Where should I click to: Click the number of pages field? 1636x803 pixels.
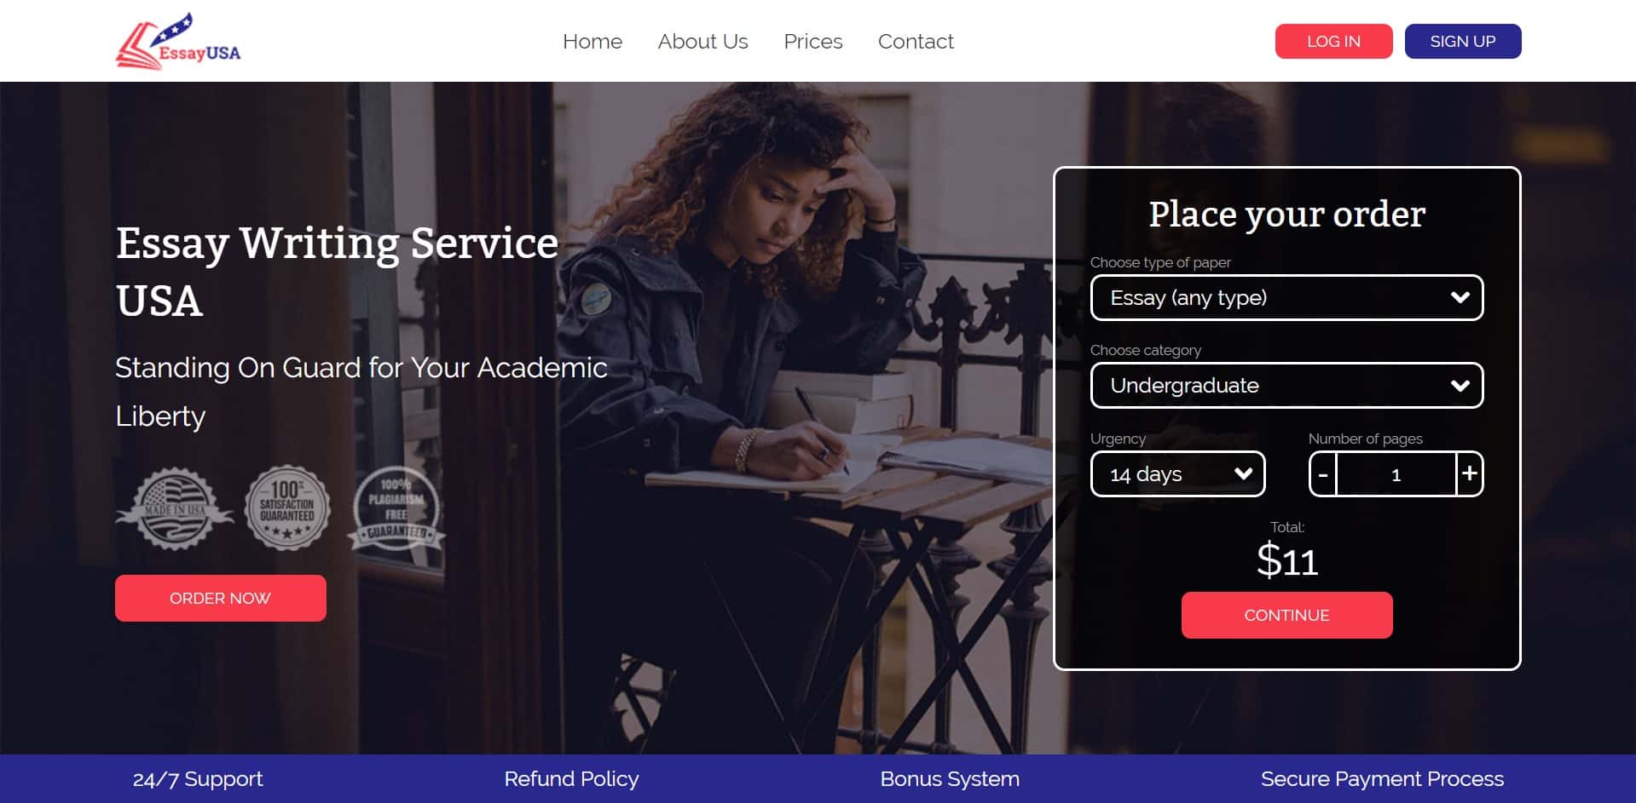coord(1396,473)
